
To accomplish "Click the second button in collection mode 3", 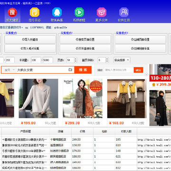I will [x=141, y=48].
